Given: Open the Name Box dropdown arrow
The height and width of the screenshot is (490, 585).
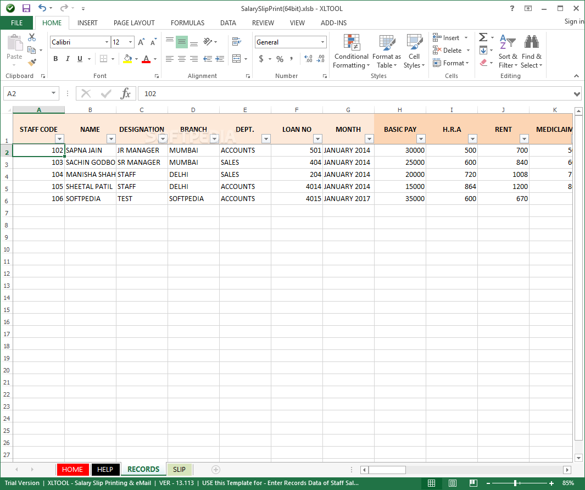Looking at the screenshot, I should pyautogui.click(x=53, y=93).
